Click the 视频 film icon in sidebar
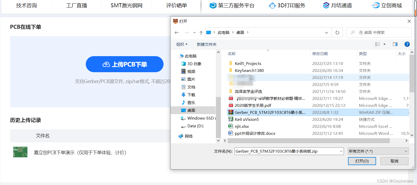Screen dimensions: 417x185 (x=183, y=71)
